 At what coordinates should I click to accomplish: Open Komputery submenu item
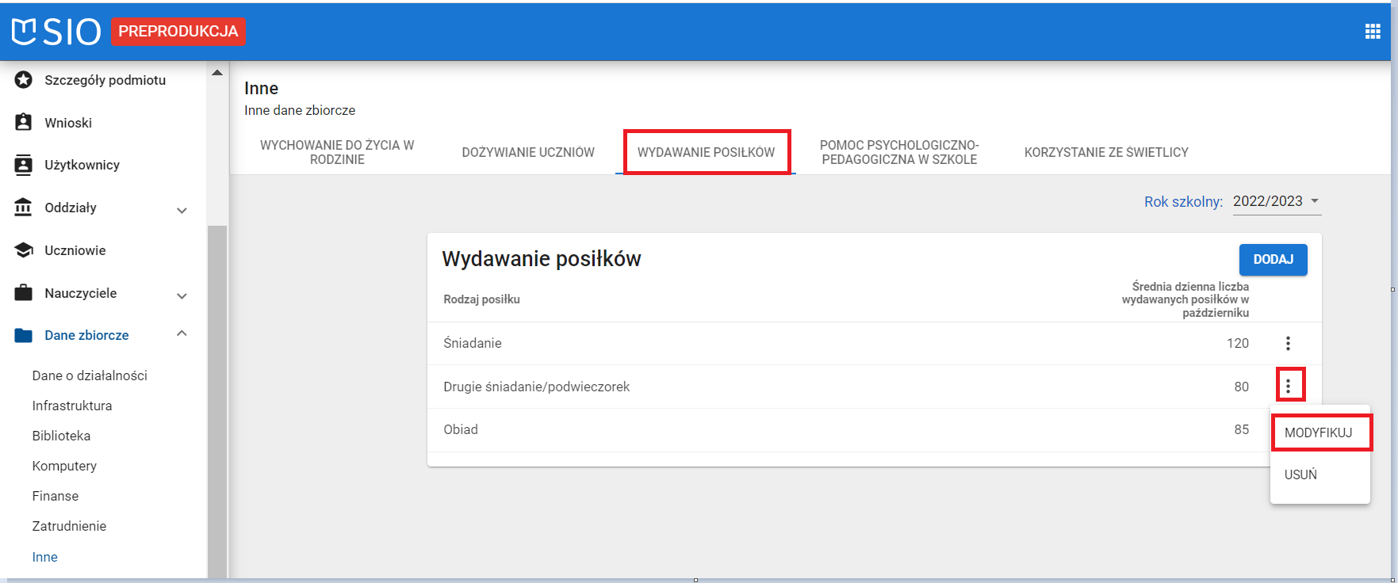coord(64,466)
